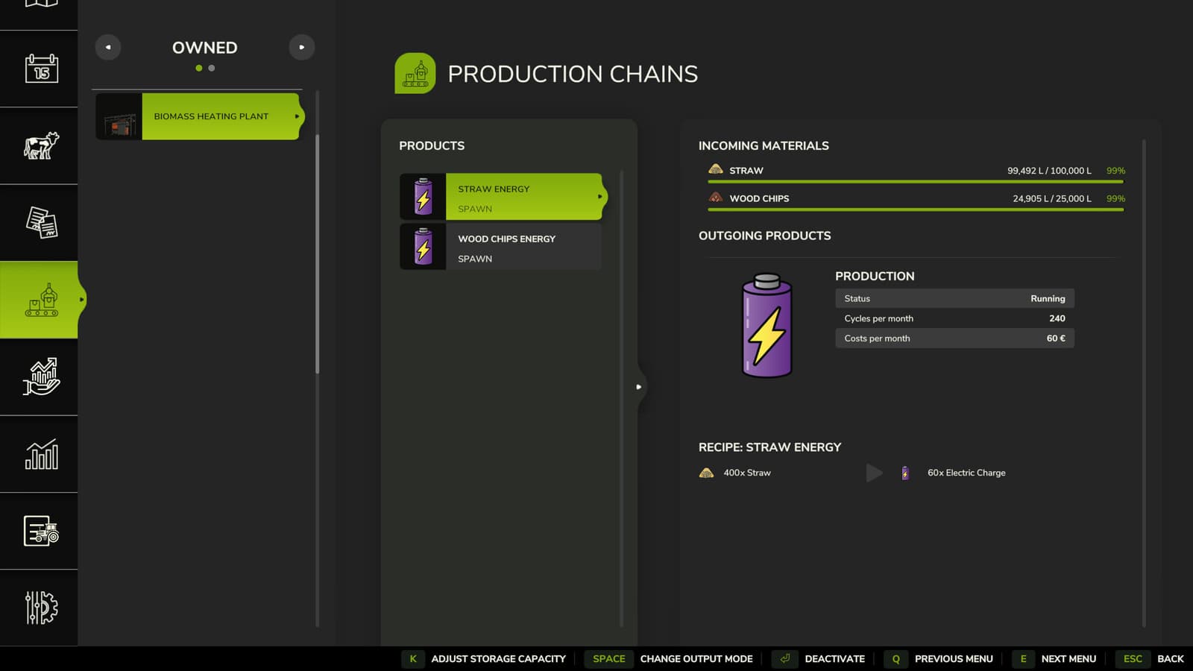1193x671 pixels.
Task: Click the Space key for Change Output Mode
Action: (609, 659)
